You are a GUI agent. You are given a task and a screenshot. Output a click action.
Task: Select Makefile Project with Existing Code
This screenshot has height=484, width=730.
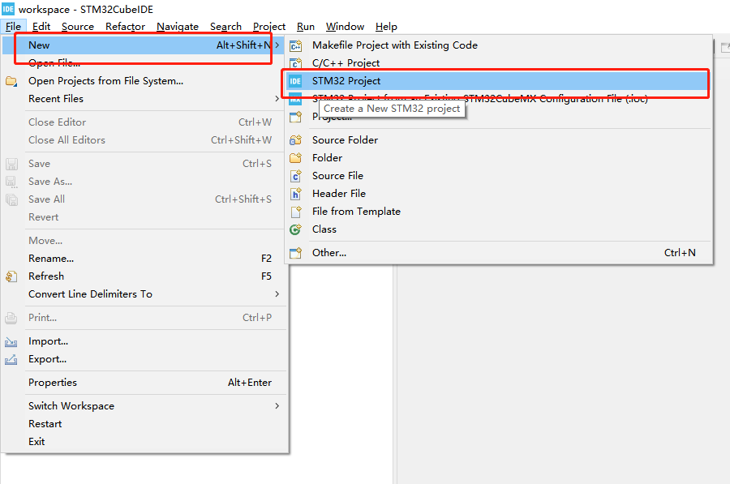[499, 45]
